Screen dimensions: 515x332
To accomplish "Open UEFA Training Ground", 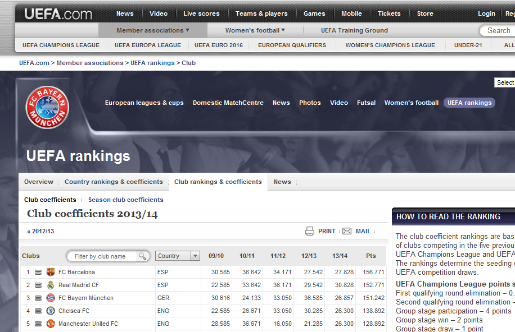I will [x=354, y=30].
